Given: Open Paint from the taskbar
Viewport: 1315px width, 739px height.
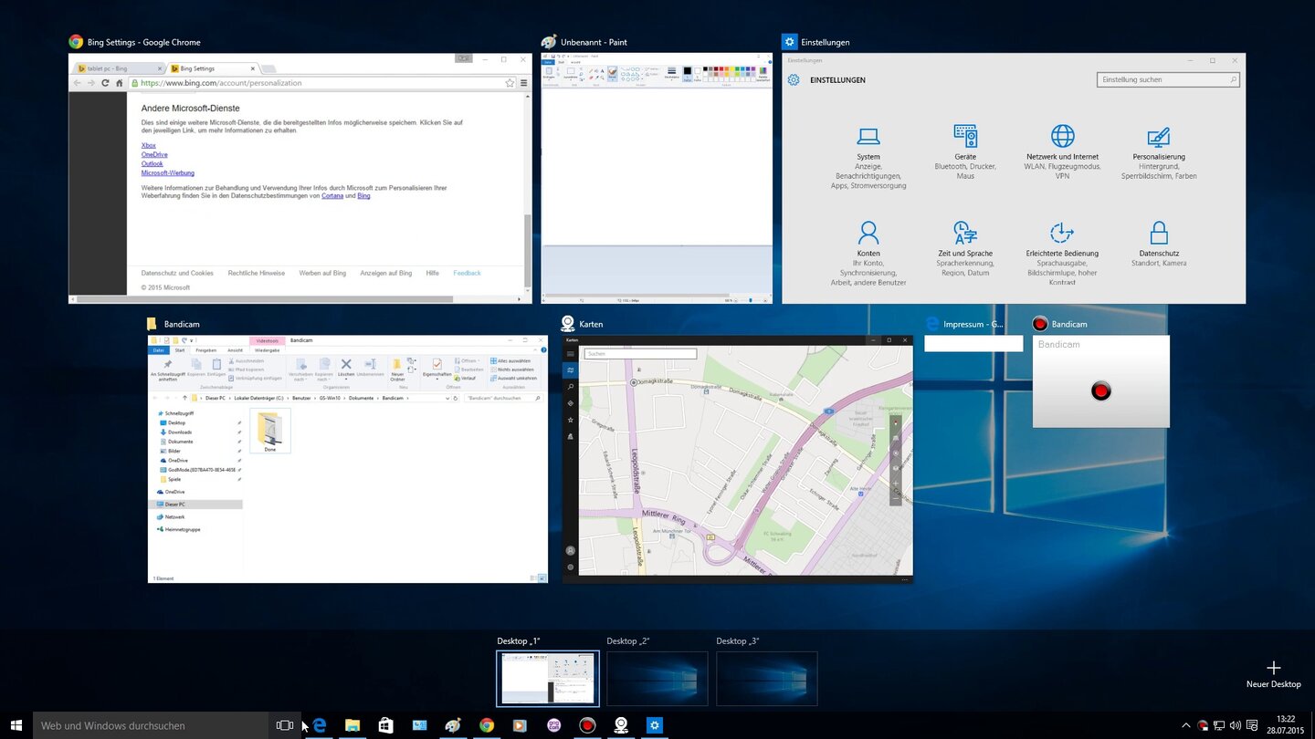Looking at the screenshot, I should [453, 725].
